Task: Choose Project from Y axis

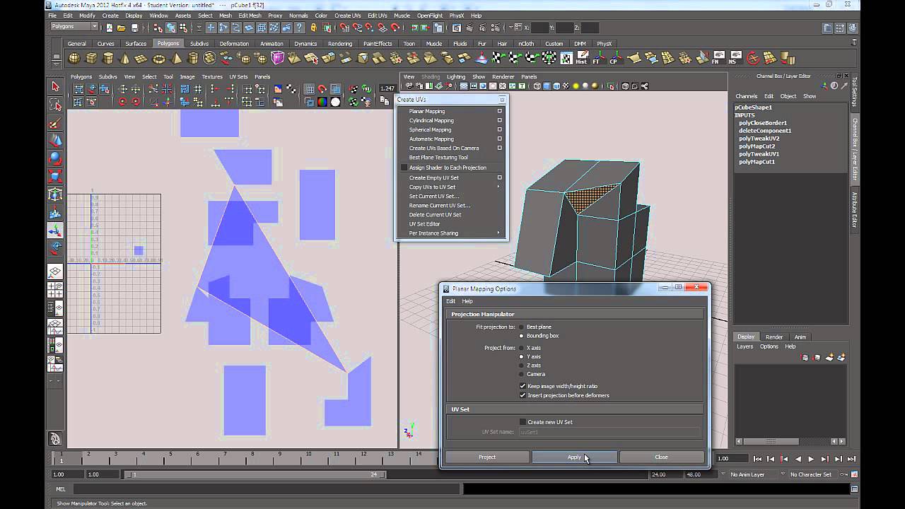Action: coord(522,356)
